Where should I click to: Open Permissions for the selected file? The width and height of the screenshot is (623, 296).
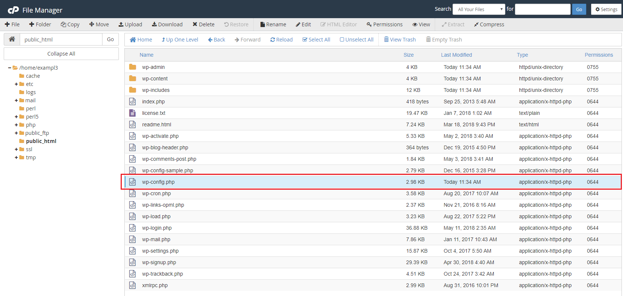click(x=384, y=24)
